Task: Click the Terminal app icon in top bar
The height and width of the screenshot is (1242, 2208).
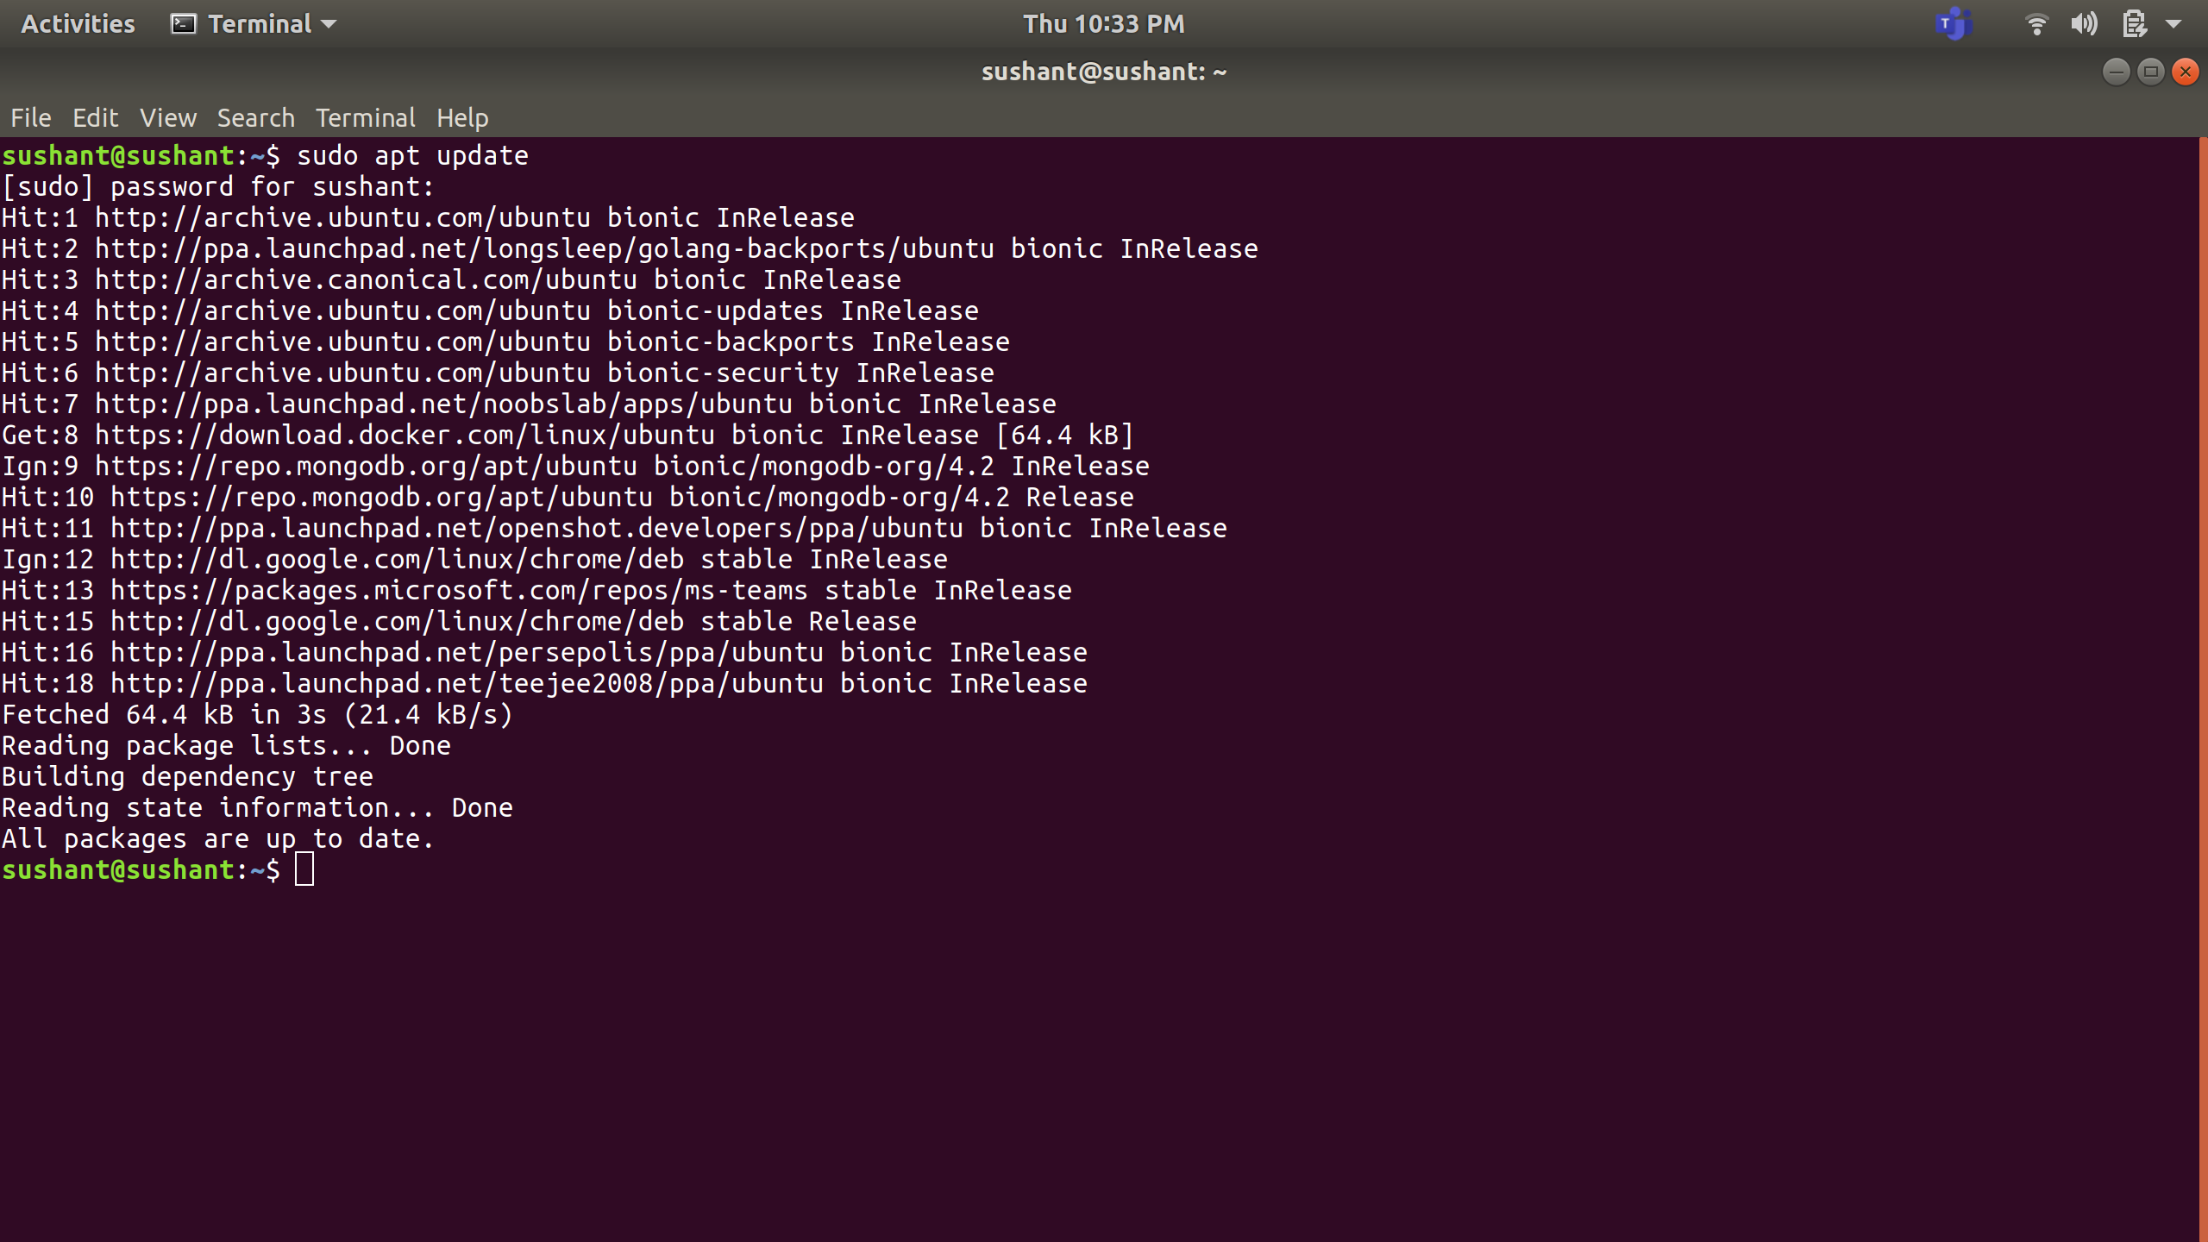Action: (183, 23)
